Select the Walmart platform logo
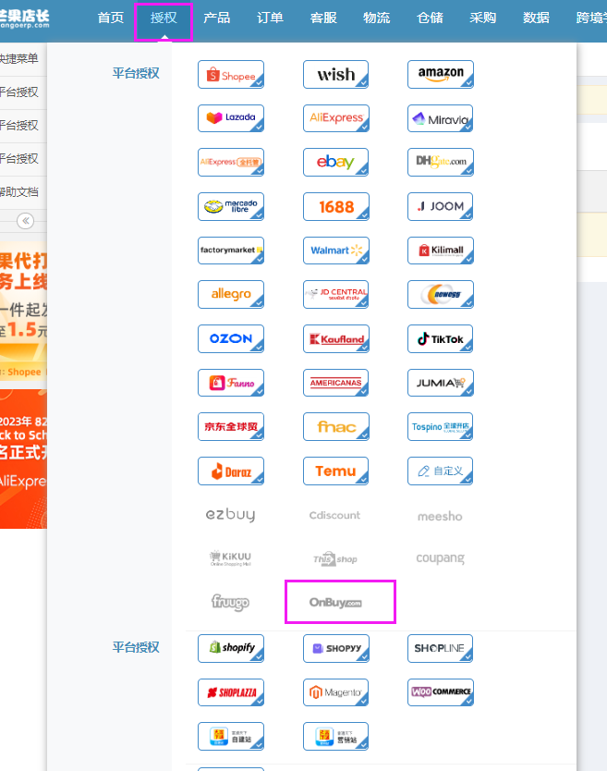This screenshot has height=771, width=607. (x=335, y=251)
